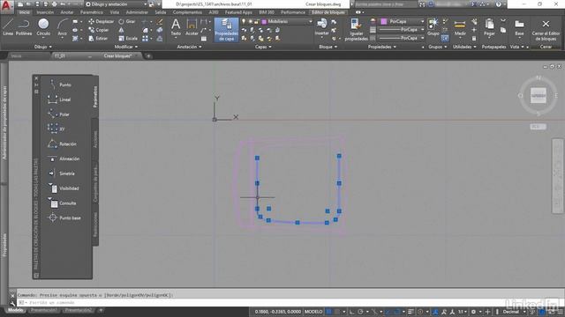Image resolution: width=565 pixels, height=317 pixels.
Task: Add an Alineación parameter from palette
Action: [x=64, y=158]
